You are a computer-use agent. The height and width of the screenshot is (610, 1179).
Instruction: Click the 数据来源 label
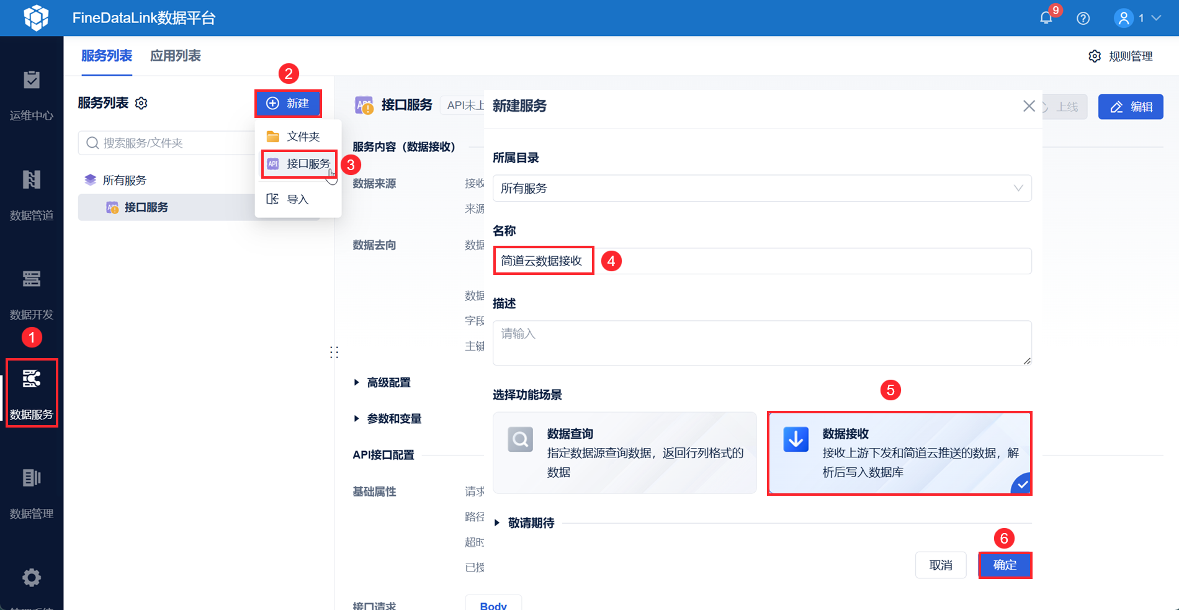pyautogui.click(x=374, y=184)
